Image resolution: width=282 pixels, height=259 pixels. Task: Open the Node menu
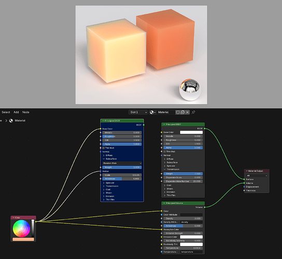point(26,112)
